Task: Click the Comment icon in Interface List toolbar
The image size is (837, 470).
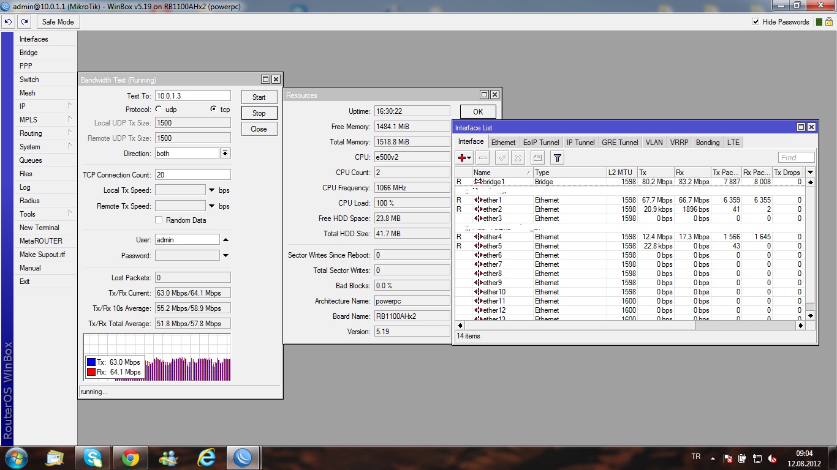Action: click(537, 158)
